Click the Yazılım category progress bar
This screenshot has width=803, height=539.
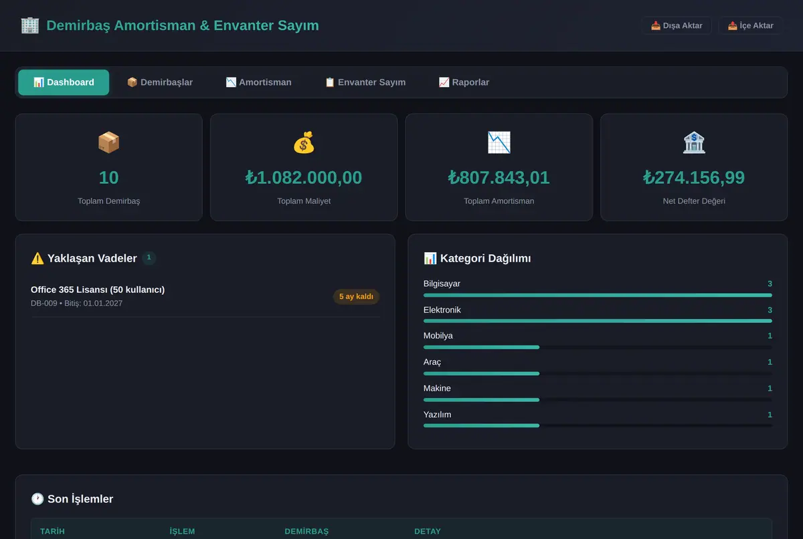pyautogui.click(x=598, y=425)
